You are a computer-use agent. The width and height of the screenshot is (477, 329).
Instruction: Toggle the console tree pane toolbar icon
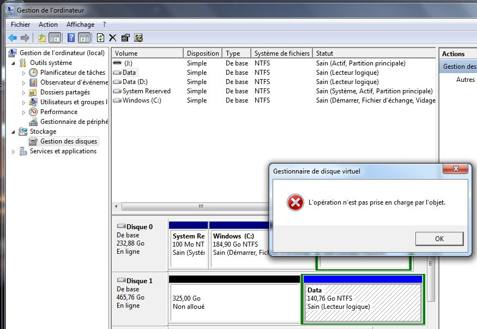tap(55, 38)
